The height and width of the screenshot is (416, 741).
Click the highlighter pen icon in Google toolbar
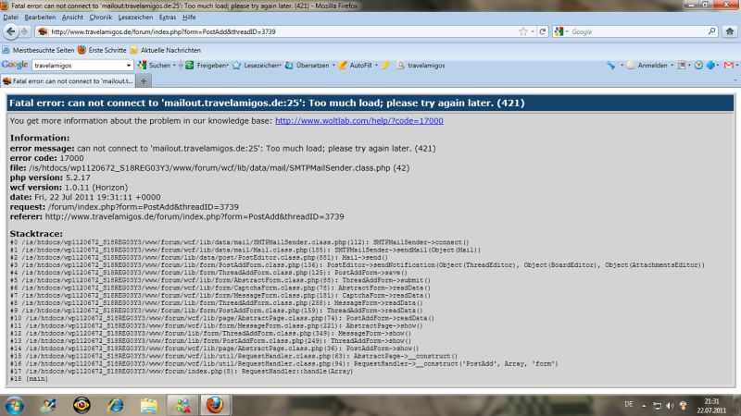click(385, 66)
